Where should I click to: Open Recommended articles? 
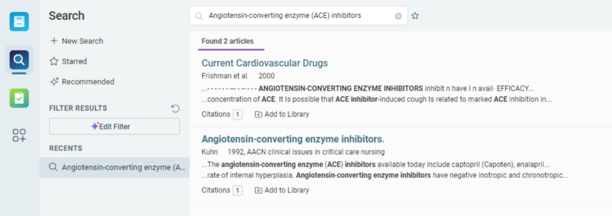tap(82, 82)
